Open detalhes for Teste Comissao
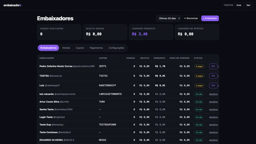The width and height of the screenshot is (256, 144). pyautogui.click(x=213, y=132)
